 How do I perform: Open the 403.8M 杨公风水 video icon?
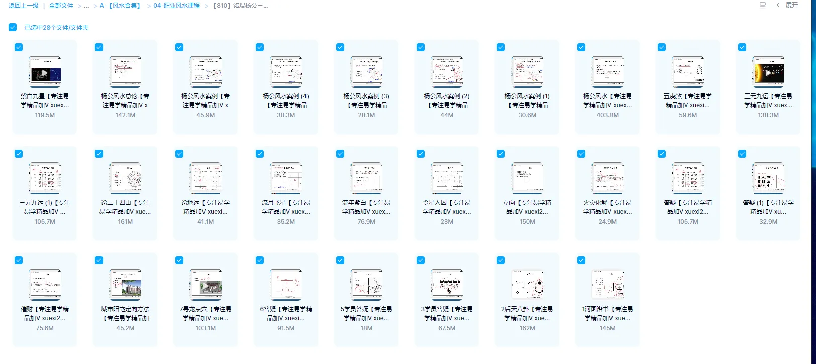pyautogui.click(x=607, y=72)
